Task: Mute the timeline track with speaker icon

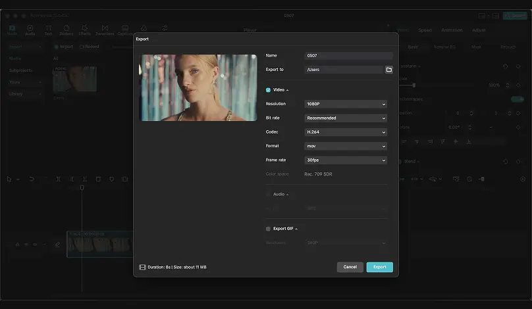Action: pyautogui.click(x=35, y=245)
